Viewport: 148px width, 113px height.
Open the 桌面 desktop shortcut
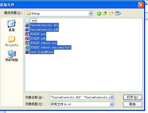pos(12,25)
